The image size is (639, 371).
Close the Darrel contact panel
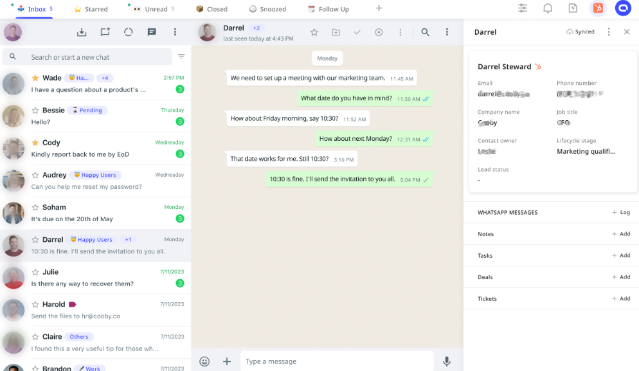click(x=627, y=32)
